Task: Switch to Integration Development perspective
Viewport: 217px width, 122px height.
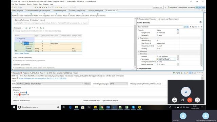Action: [177, 7]
